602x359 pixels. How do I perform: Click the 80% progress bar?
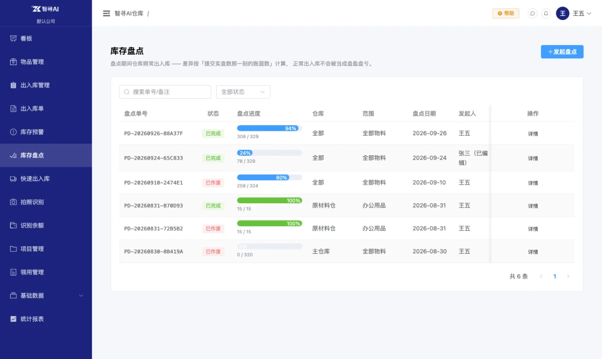pos(269,177)
